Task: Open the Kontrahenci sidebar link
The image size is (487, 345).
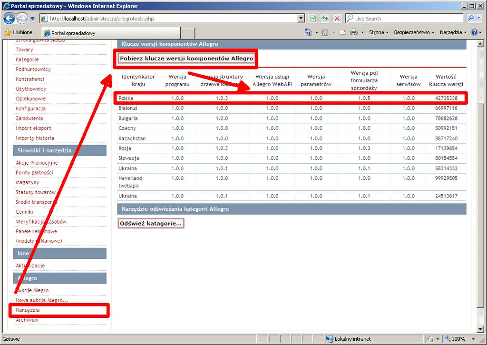Action: pyautogui.click(x=30, y=79)
